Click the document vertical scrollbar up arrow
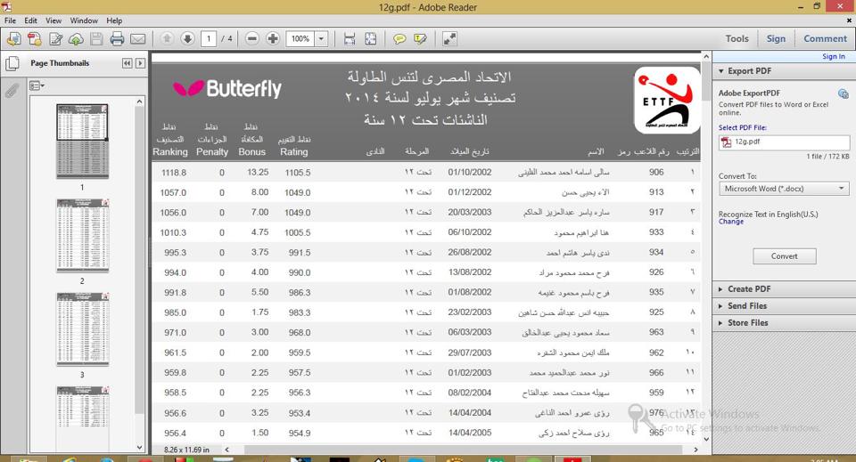856x462 pixels. coord(706,57)
